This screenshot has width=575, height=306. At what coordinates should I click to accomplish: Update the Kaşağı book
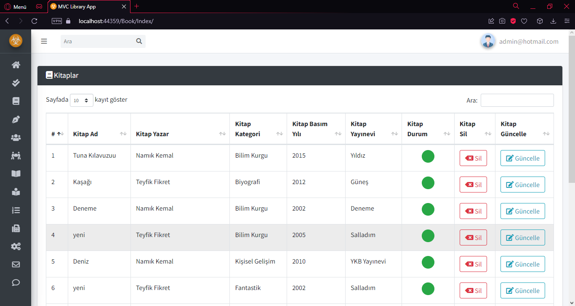(x=522, y=185)
